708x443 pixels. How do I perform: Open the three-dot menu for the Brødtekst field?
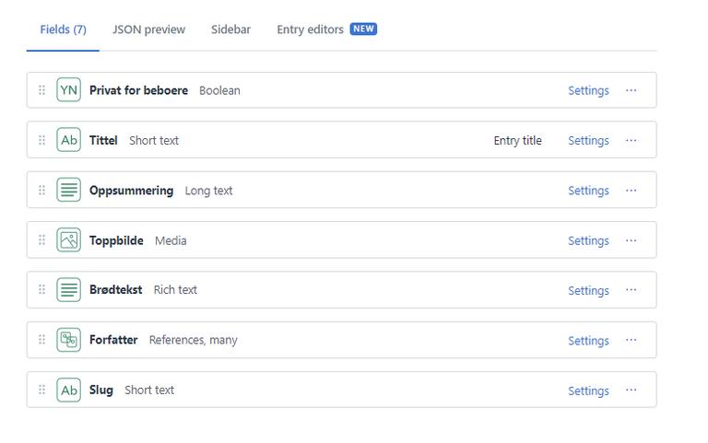631,290
